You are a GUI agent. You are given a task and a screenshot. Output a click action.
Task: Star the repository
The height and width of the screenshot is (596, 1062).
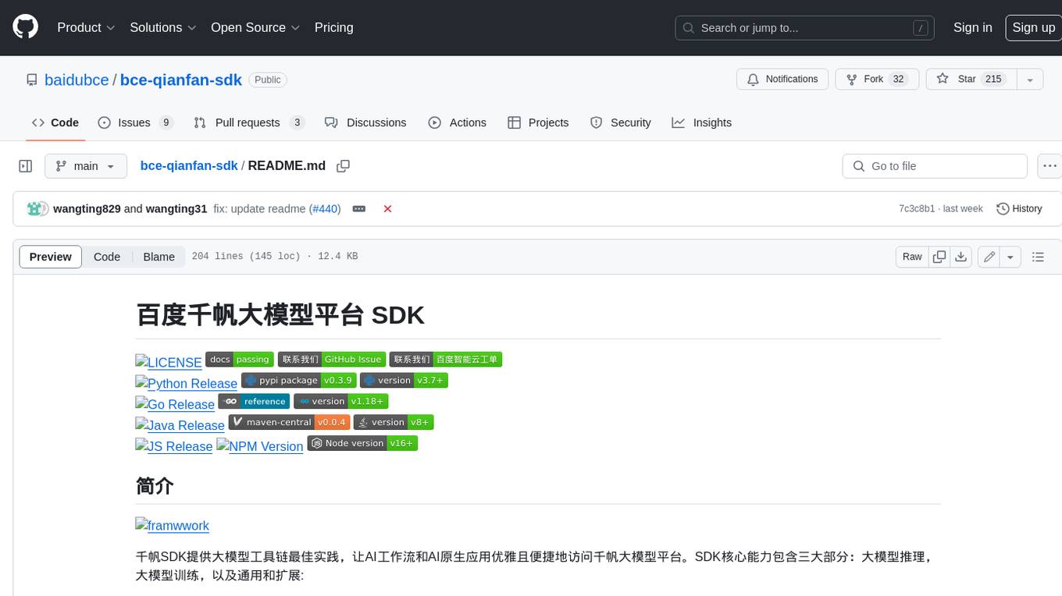[971, 80]
